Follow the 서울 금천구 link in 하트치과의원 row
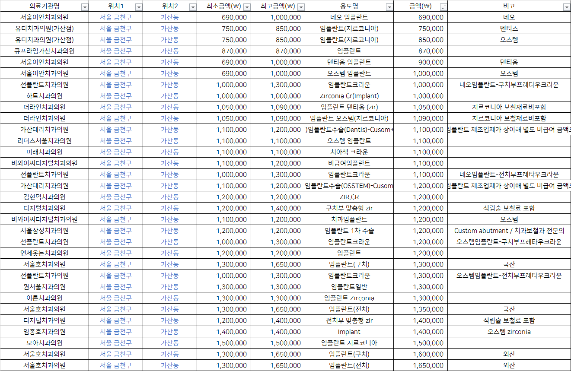 pos(116,96)
